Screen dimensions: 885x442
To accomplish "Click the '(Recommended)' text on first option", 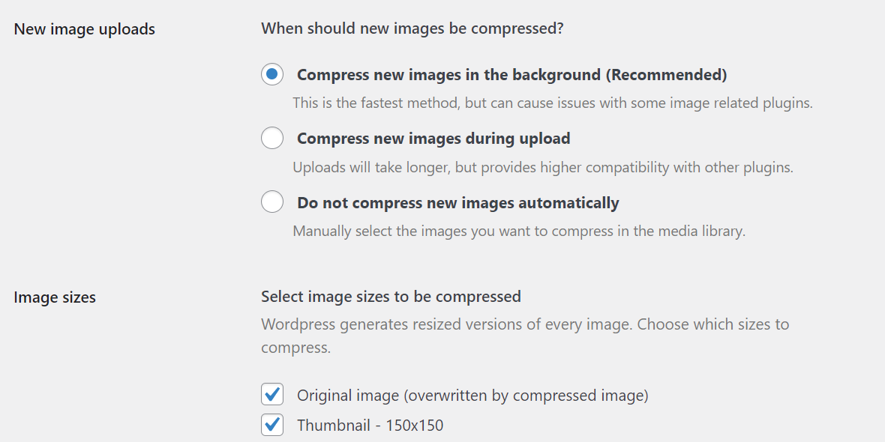I will click(x=666, y=75).
